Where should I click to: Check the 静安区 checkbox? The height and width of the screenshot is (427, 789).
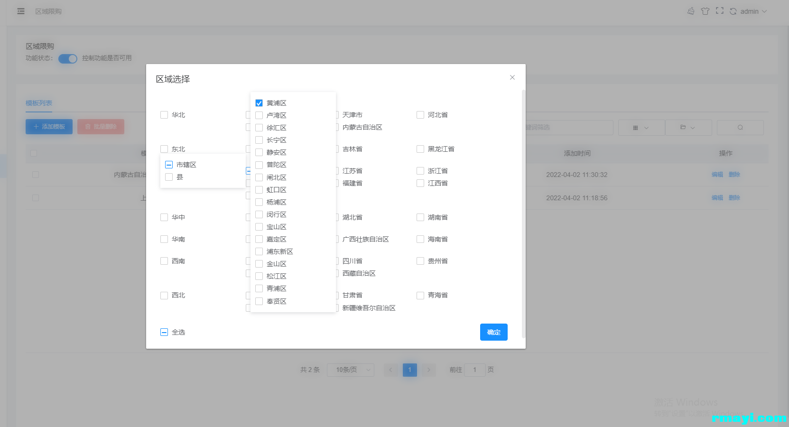click(259, 152)
